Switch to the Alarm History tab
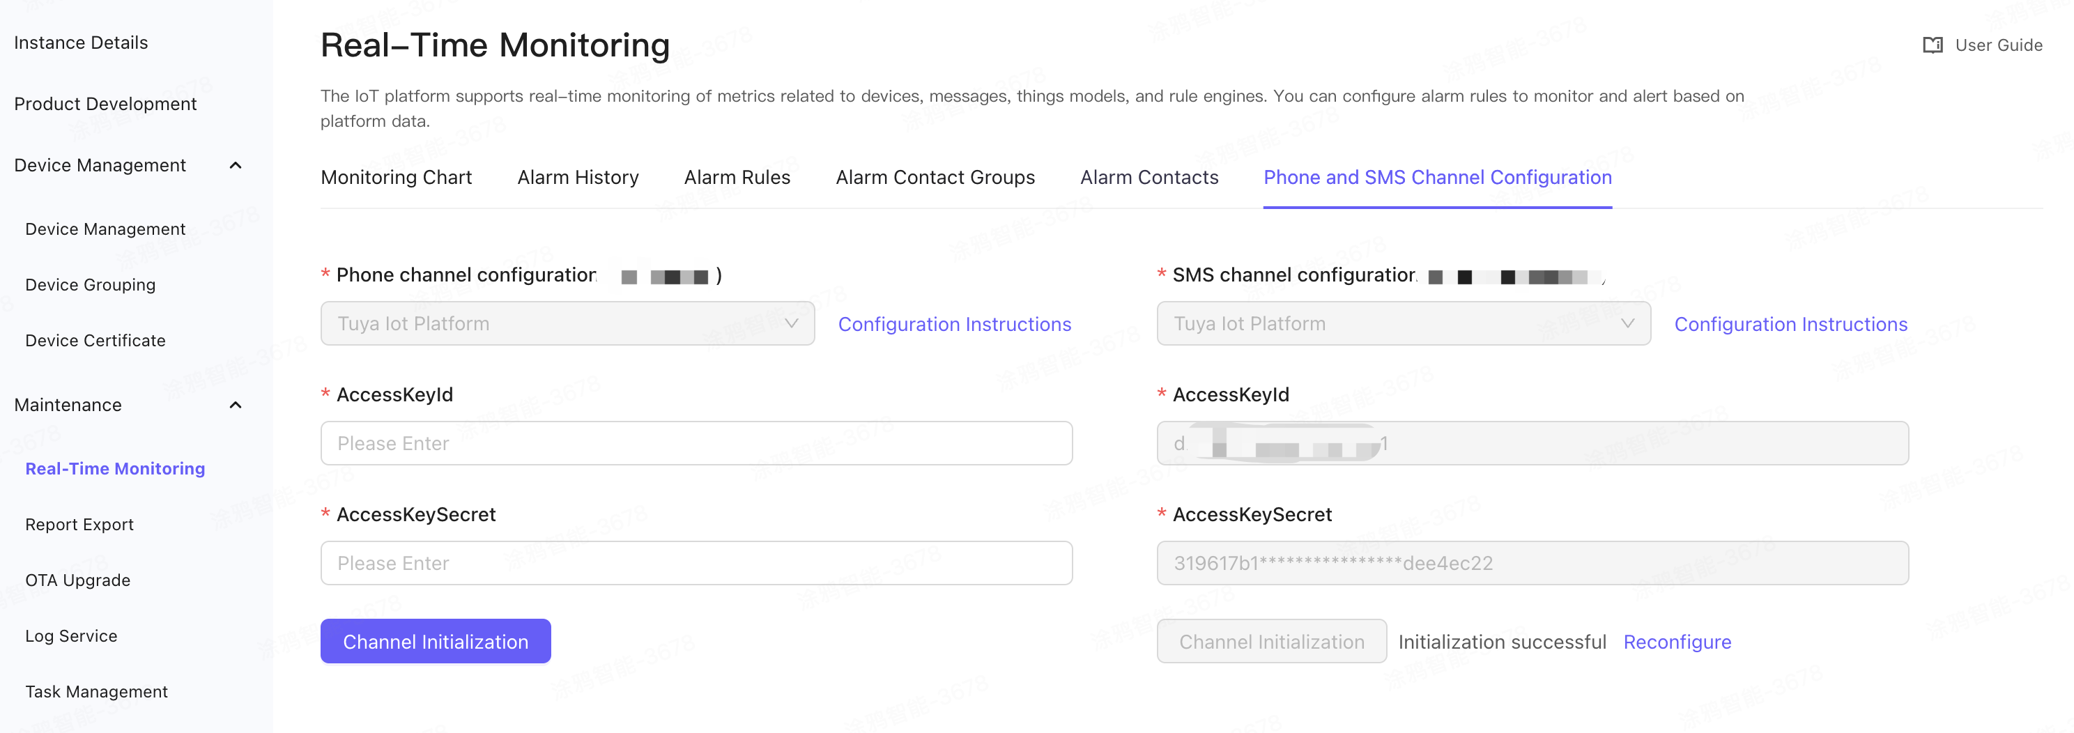The height and width of the screenshot is (733, 2074). coord(578,177)
